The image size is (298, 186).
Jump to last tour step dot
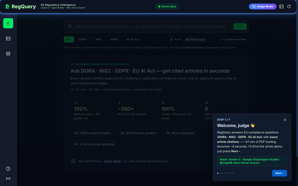(233, 173)
